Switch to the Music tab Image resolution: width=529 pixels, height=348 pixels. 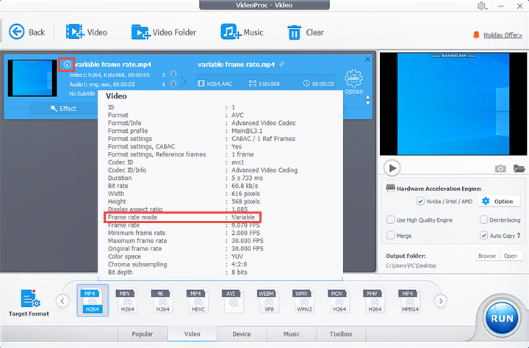coord(292,334)
